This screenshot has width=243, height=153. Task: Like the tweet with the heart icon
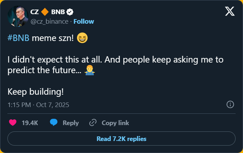13,123
